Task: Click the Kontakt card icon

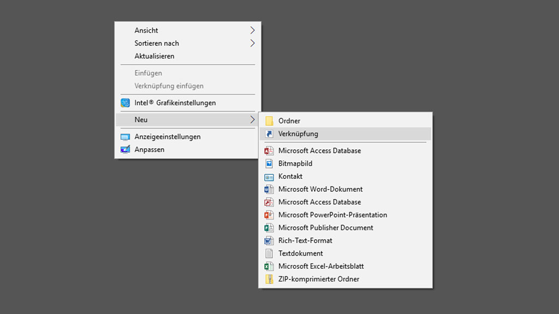Action: click(x=269, y=177)
